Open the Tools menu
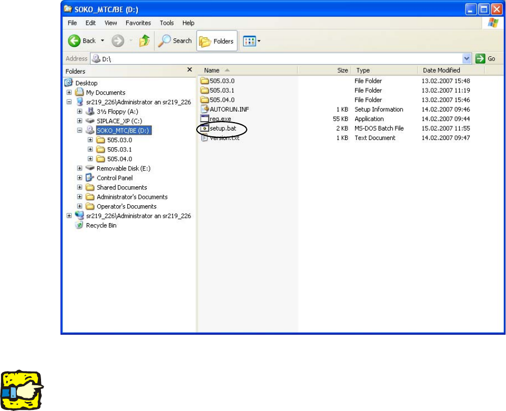This screenshot has height=411, width=506. coord(167,23)
